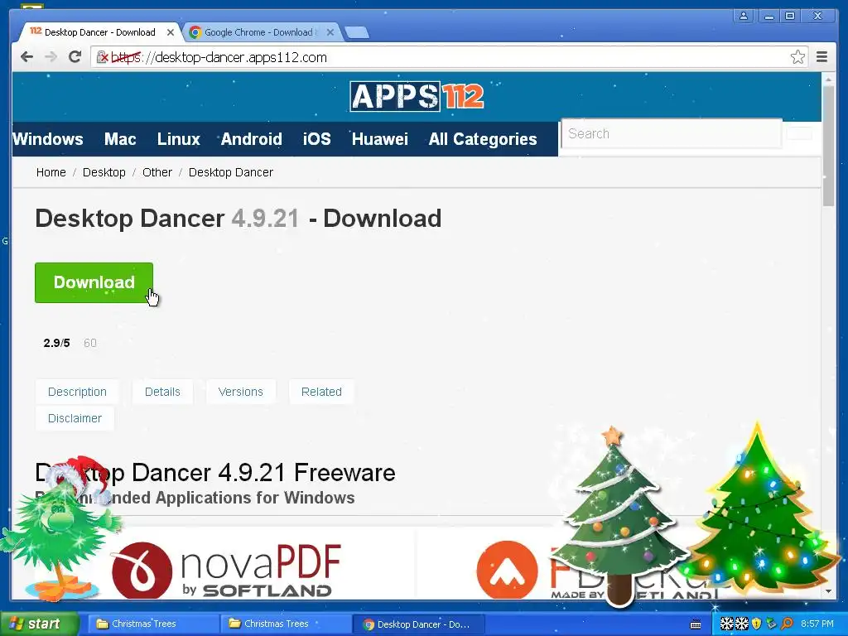Close the Desktop Dancer - Download tab
Screen dimensions: 848x636
tap(171, 32)
